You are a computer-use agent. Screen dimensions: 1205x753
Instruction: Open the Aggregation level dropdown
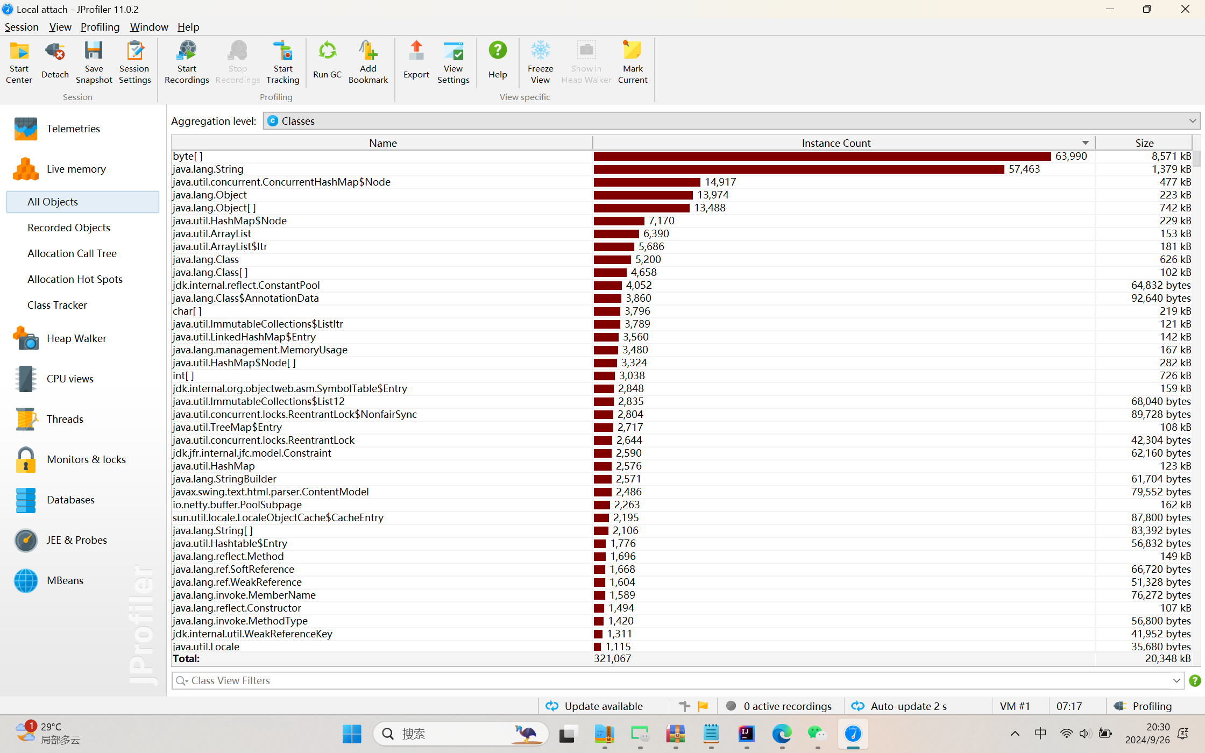(732, 121)
